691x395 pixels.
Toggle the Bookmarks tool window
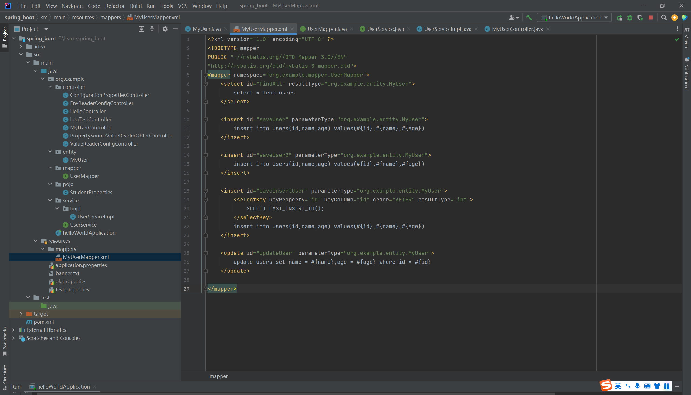click(5, 340)
